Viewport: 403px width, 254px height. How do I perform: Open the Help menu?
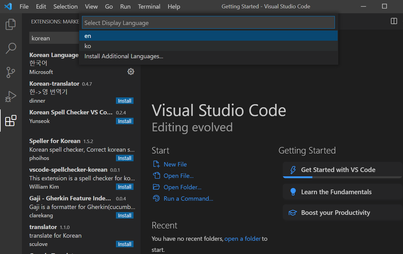(x=174, y=6)
